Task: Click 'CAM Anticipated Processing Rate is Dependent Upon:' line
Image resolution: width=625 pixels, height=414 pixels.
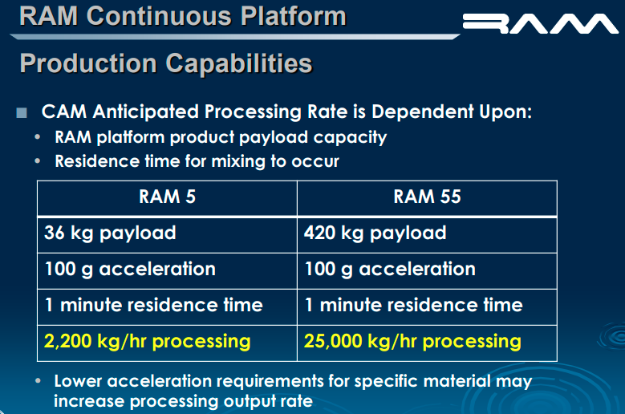Action: (286, 112)
